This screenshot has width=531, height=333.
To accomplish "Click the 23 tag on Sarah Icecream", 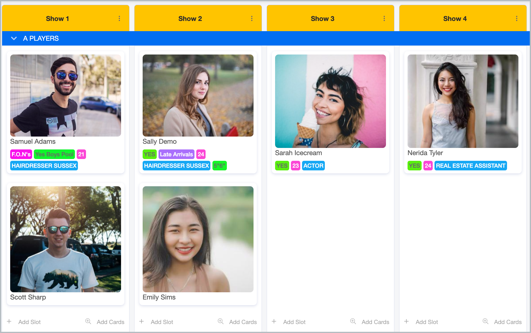I will [296, 166].
